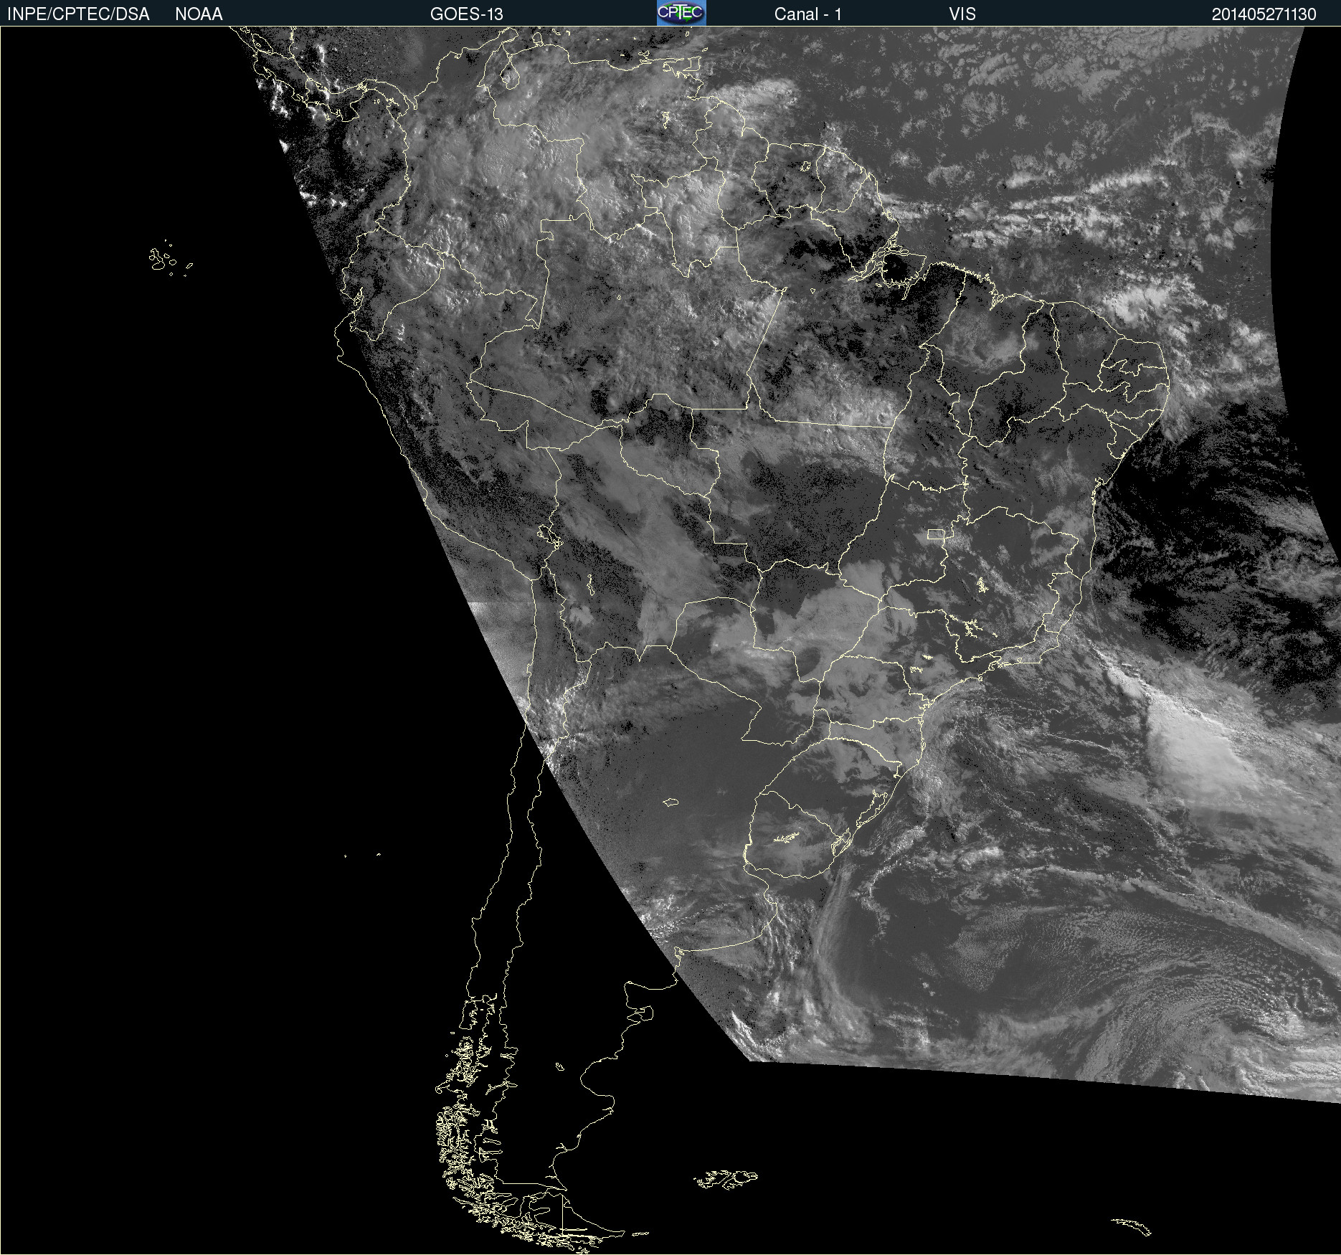
Task: Select the VIS channel type label
Action: pos(962,14)
